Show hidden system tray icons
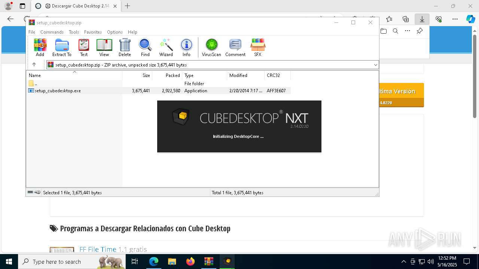Viewport: 479px width, 269px height. (403, 262)
